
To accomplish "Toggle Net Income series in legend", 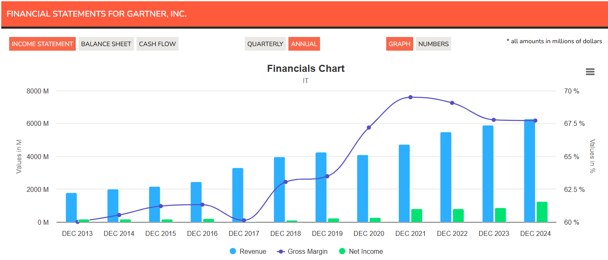I will (x=360, y=251).
